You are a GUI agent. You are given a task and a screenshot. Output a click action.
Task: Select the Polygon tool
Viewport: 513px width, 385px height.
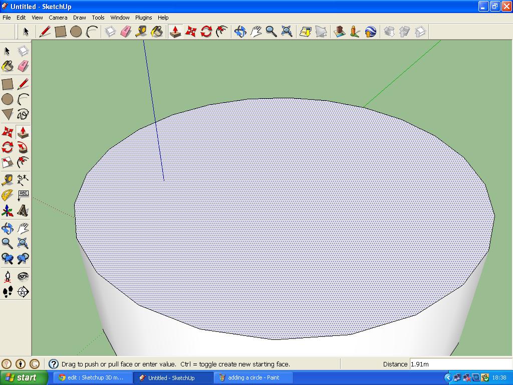(8, 114)
